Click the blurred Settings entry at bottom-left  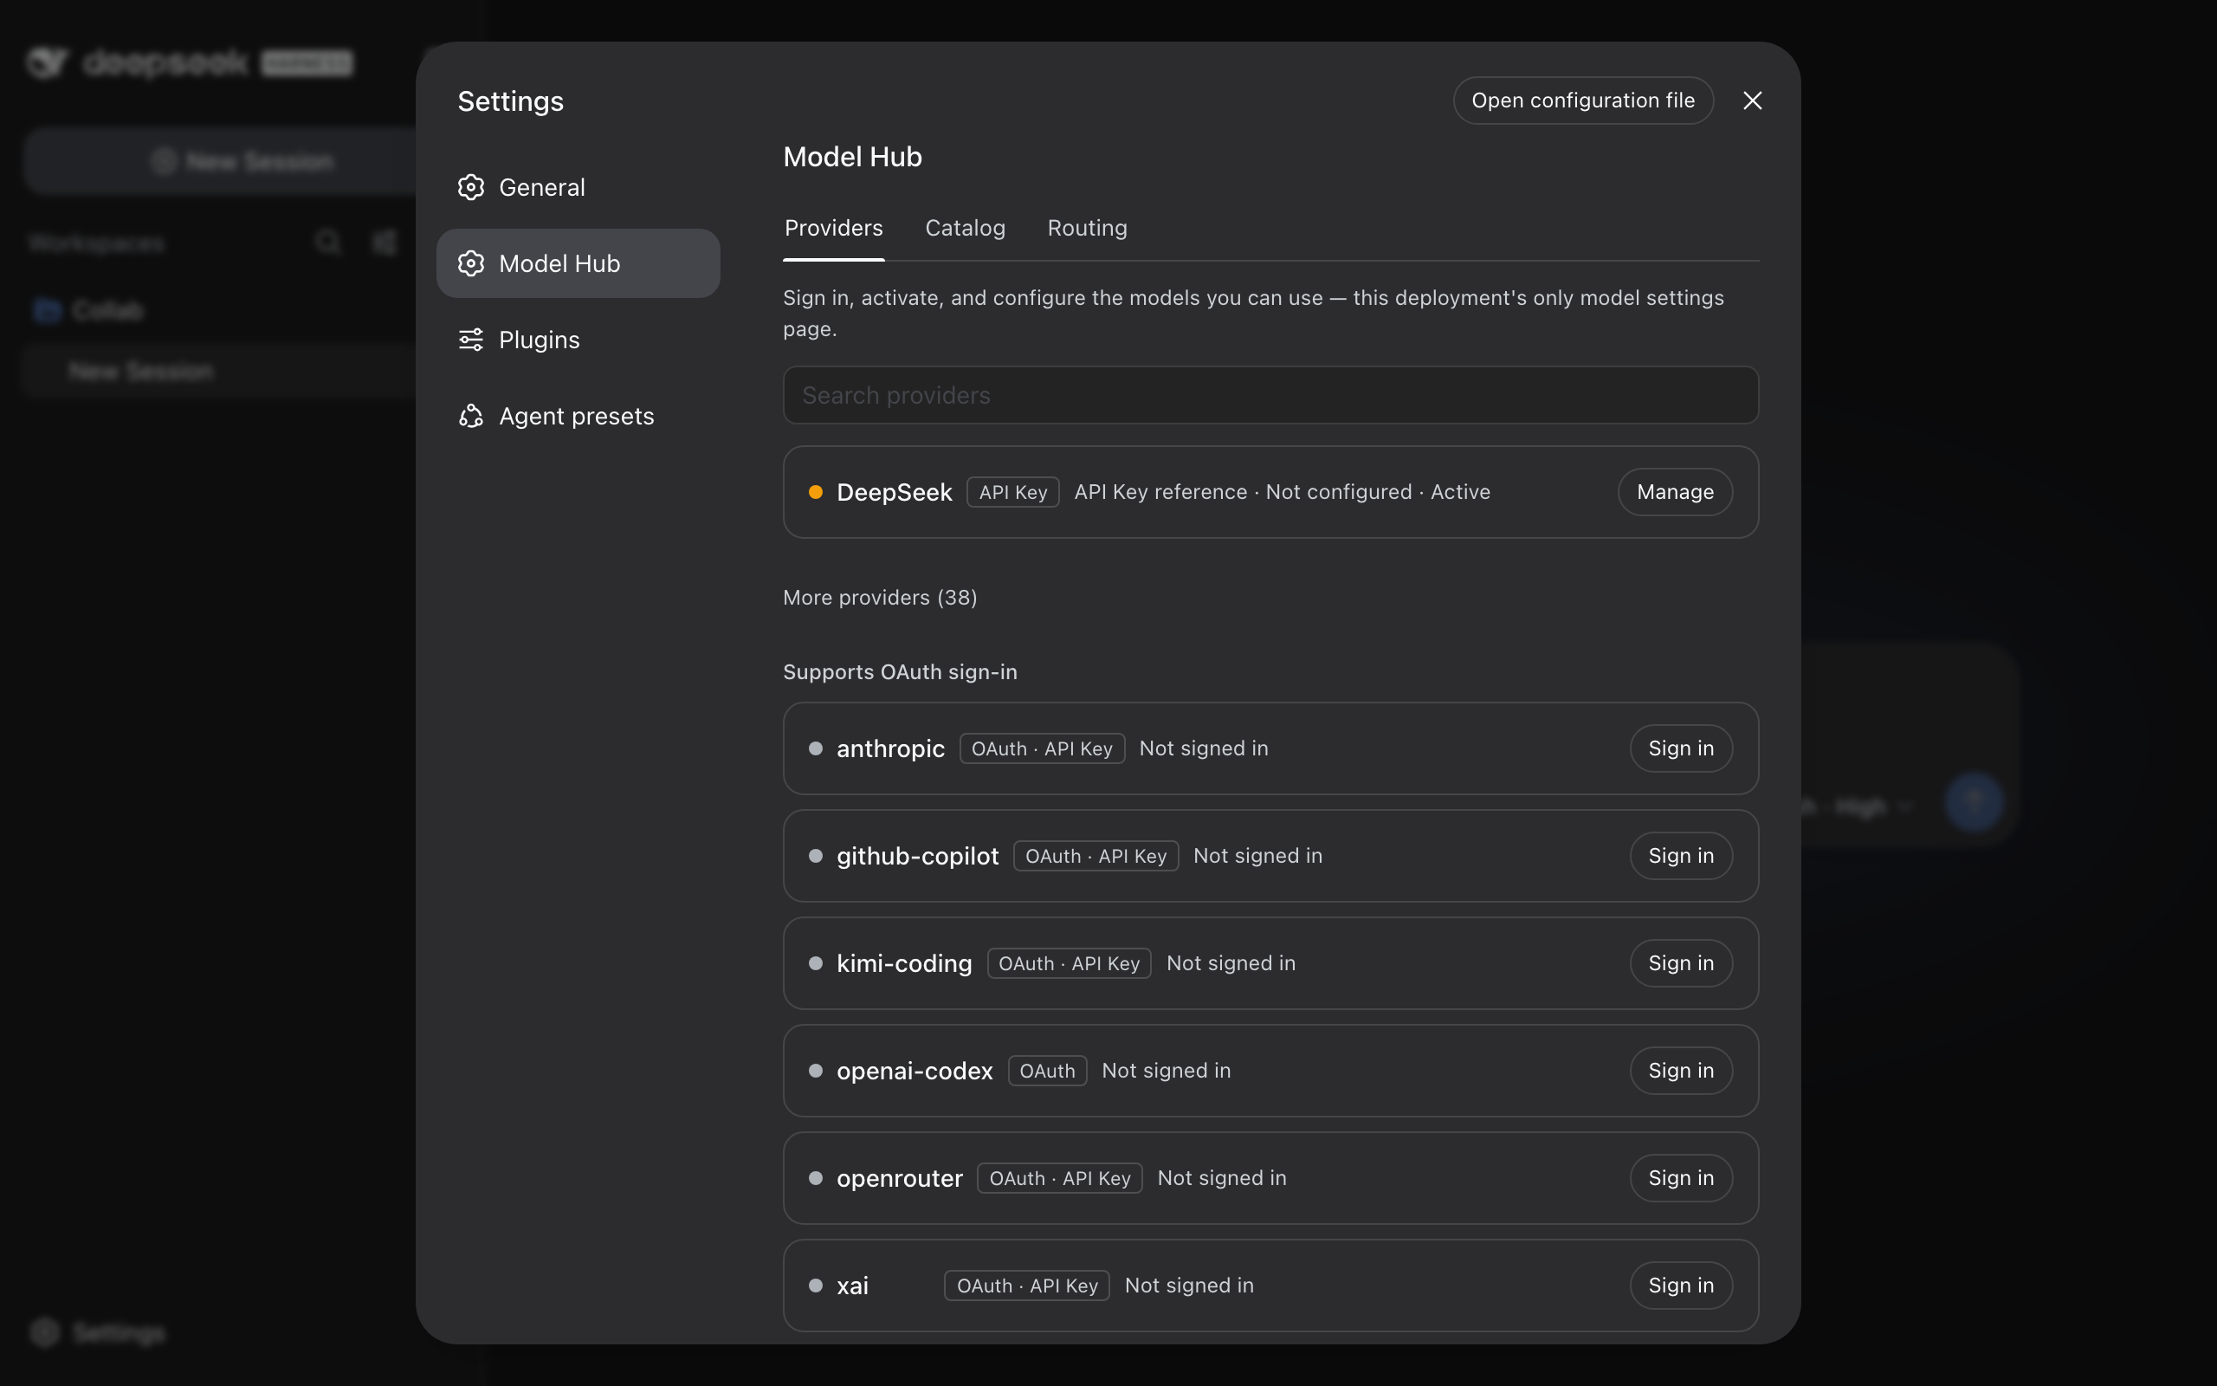tap(97, 1332)
